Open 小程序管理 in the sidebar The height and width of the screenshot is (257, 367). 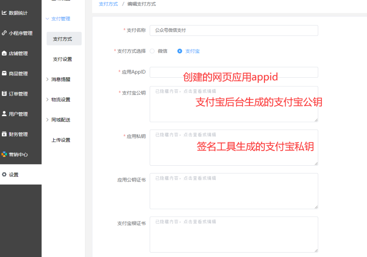pyautogui.click(x=21, y=33)
